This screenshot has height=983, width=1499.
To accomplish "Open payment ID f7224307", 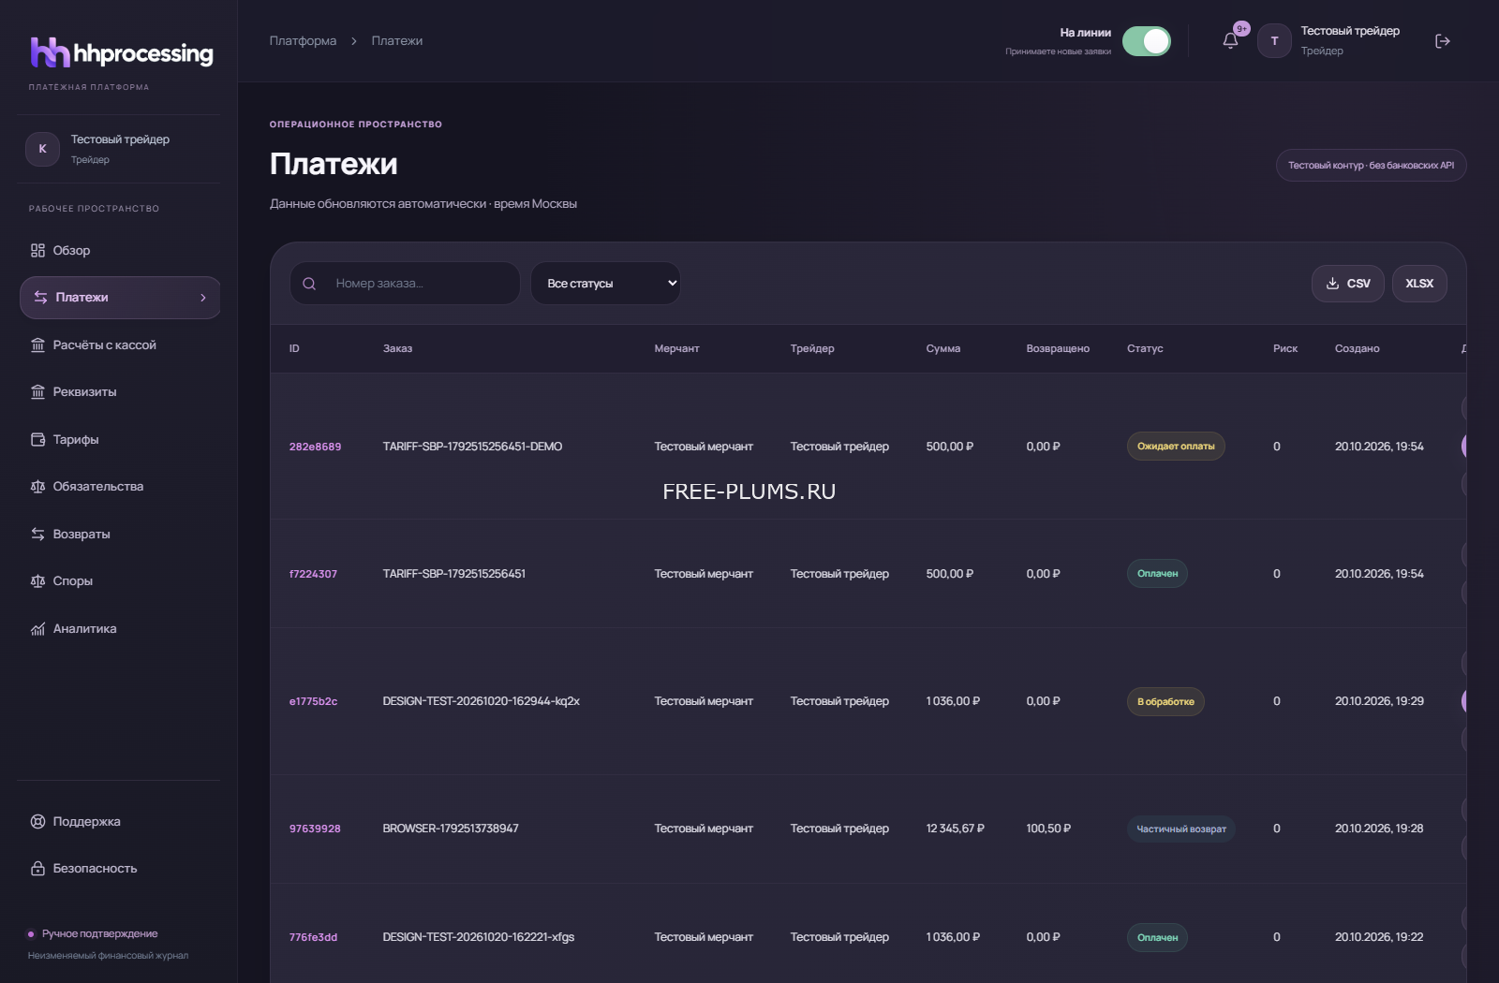I will pyautogui.click(x=313, y=574).
